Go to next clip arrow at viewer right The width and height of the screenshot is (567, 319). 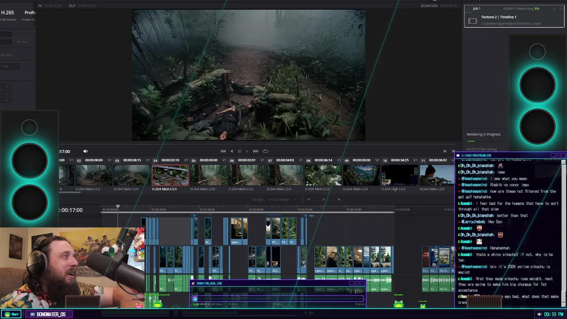pos(445,151)
